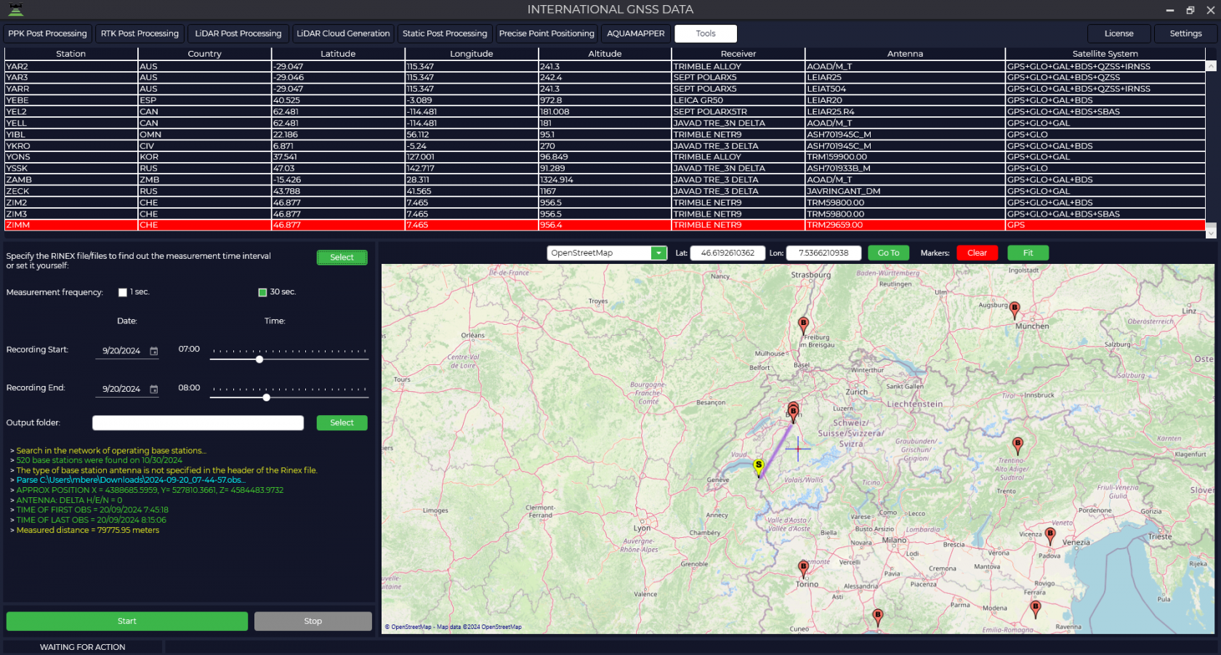Screen dimensions: 1221x655
Task: Sort by the Station column header
Action: (x=70, y=54)
